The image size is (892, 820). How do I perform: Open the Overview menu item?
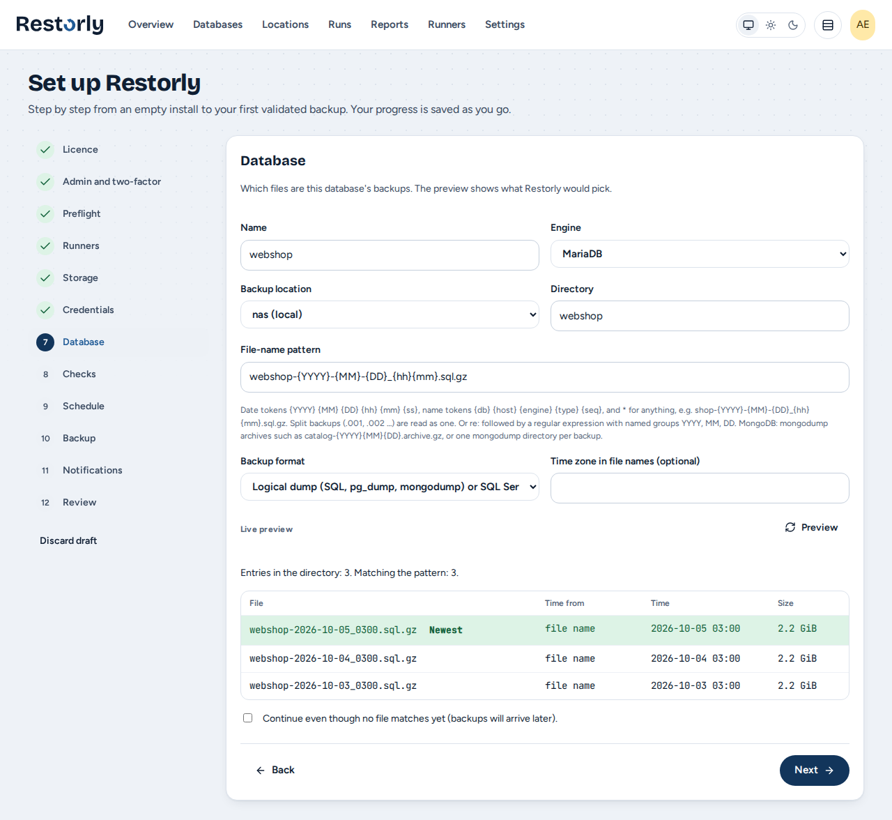pos(151,24)
